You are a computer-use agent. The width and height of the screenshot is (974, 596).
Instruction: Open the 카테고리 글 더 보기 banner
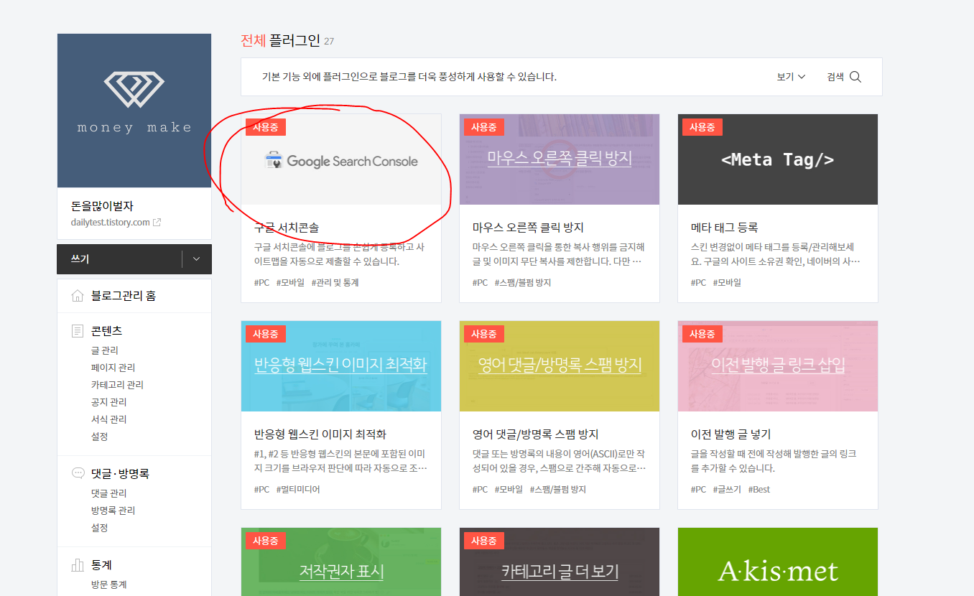[560, 562]
